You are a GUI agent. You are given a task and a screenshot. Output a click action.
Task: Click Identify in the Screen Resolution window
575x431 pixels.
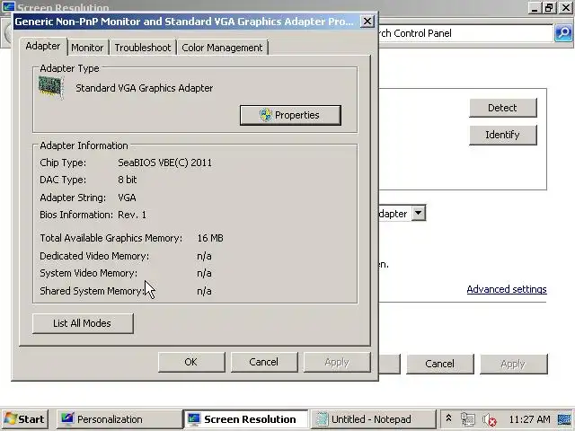tap(503, 135)
